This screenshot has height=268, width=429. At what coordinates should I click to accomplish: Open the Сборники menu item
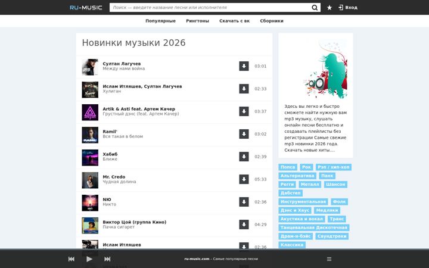pos(272,21)
